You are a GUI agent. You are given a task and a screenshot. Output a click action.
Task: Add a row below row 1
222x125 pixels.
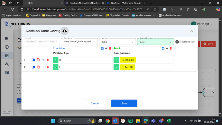43,60
